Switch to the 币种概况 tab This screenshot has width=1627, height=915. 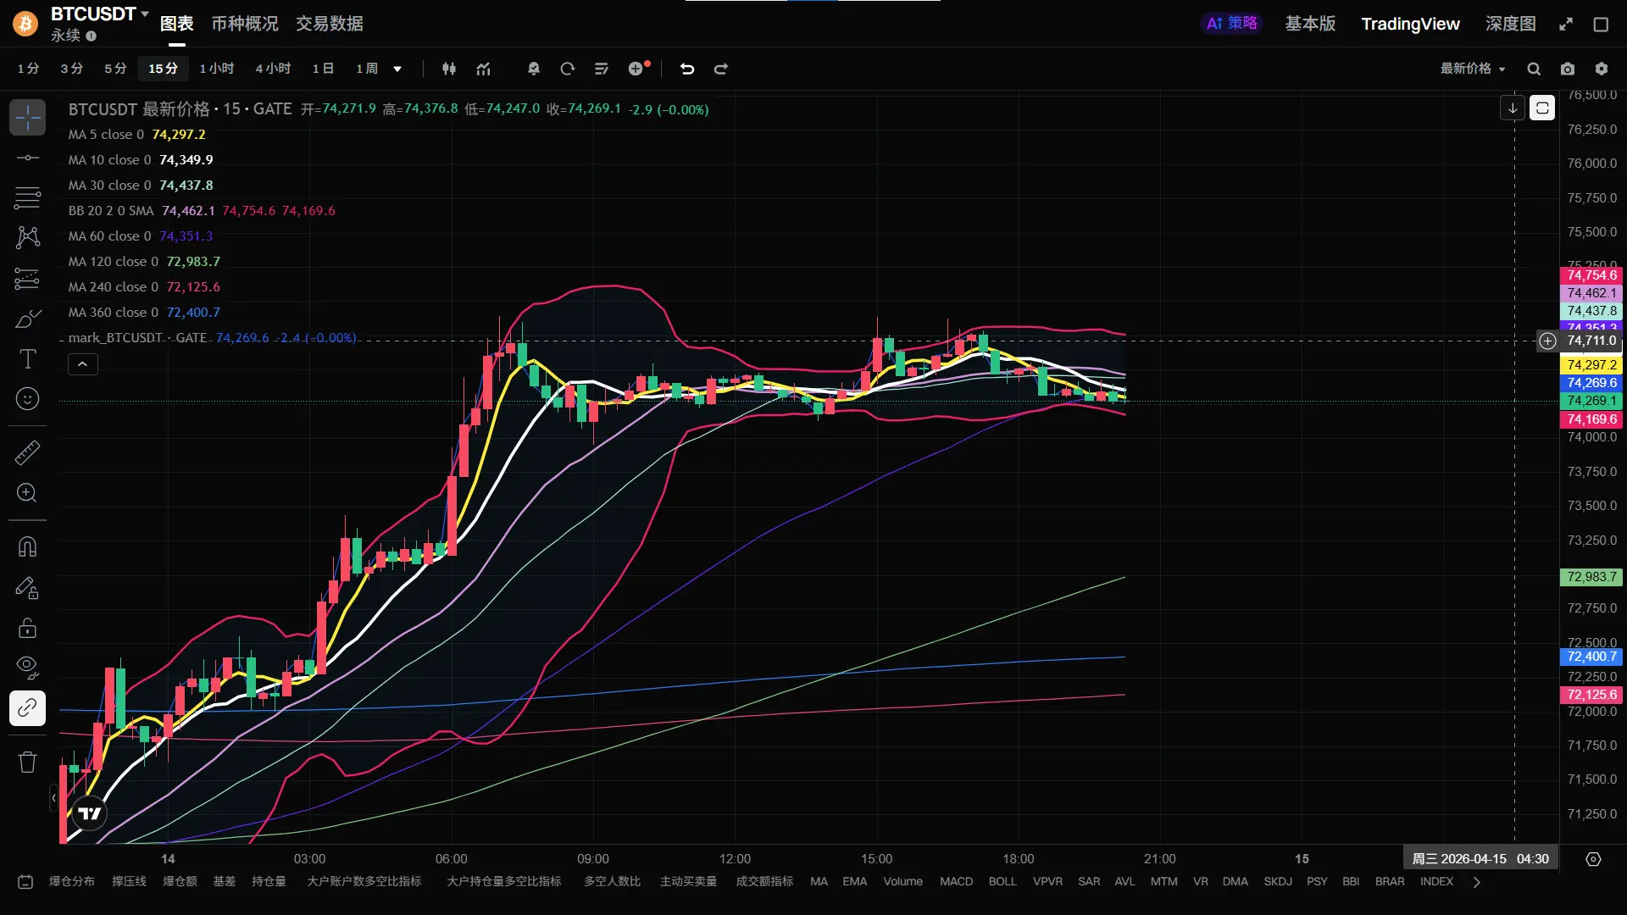[x=244, y=24]
